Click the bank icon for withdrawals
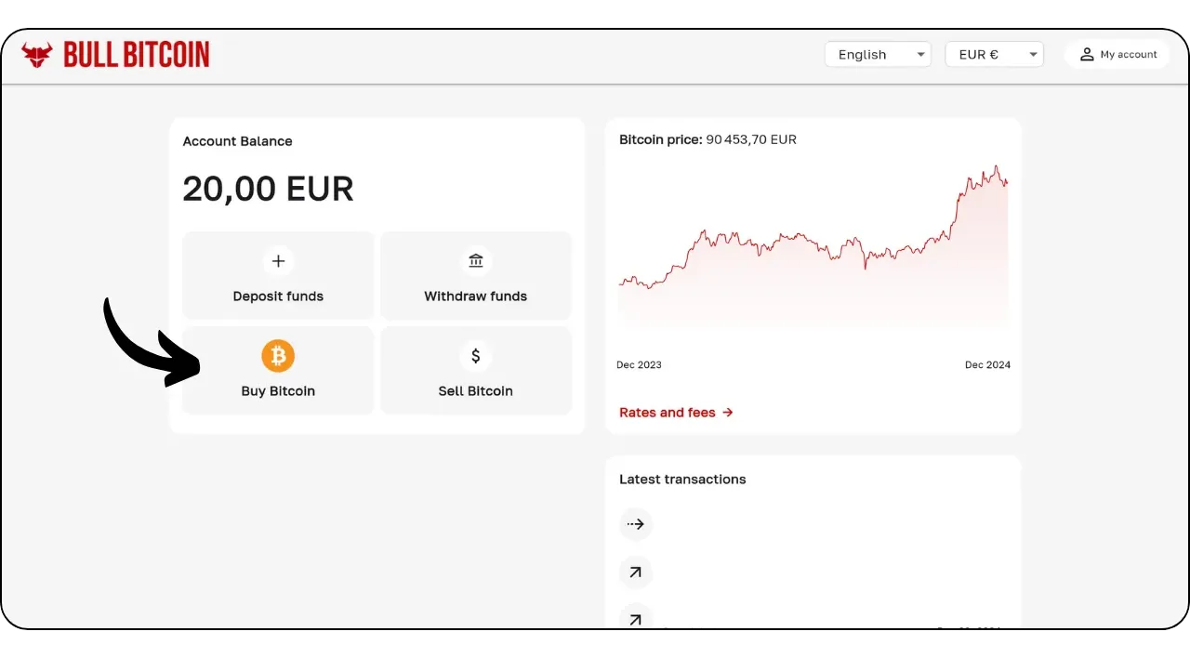Image resolution: width=1190 pixels, height=658 pixels. pyautogui.click(x=476, y=261)
